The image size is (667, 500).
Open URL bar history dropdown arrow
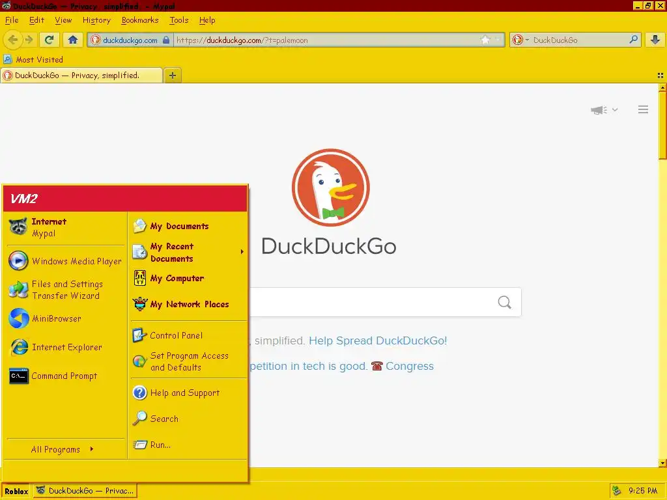pos(498,40)
